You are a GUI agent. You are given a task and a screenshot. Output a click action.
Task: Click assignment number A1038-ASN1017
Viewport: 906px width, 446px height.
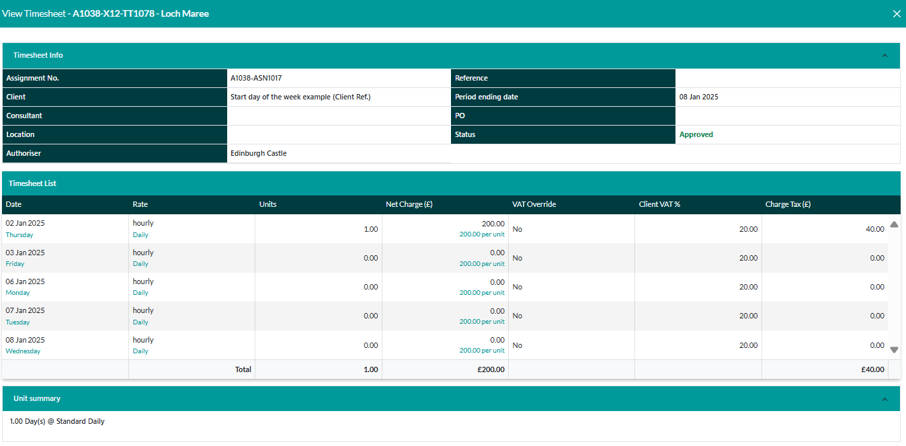pos(256,78)
